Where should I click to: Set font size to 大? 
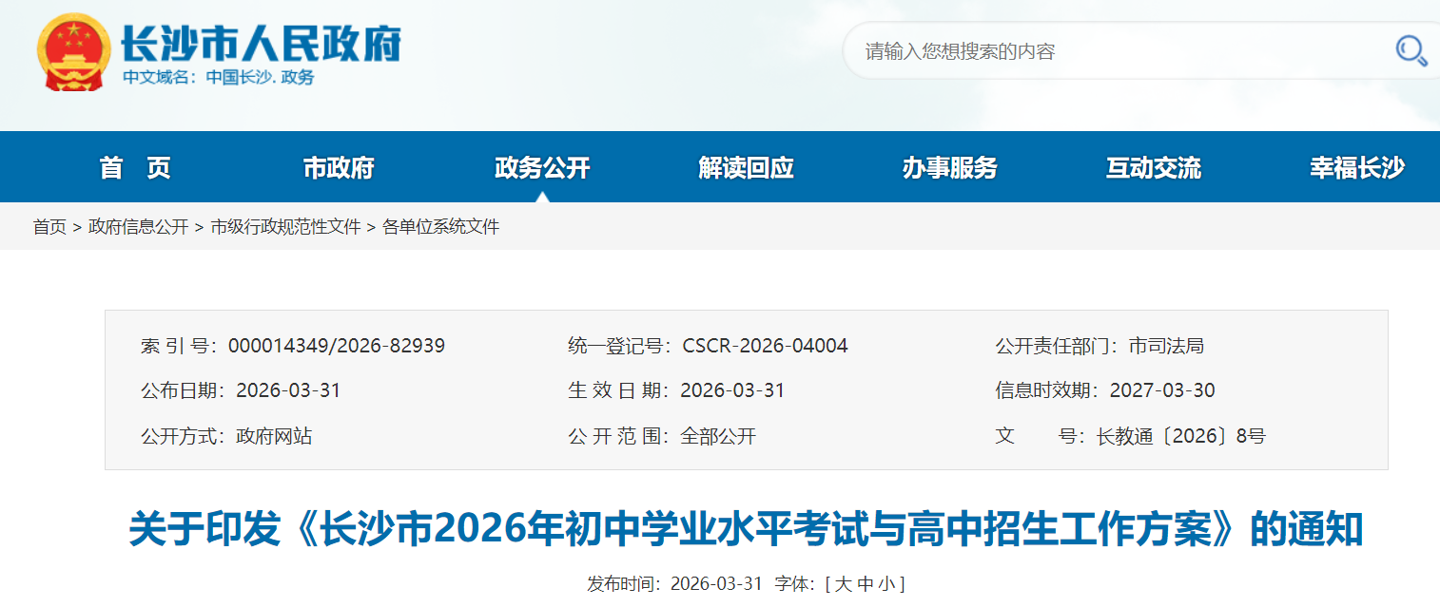click(843, 584)
